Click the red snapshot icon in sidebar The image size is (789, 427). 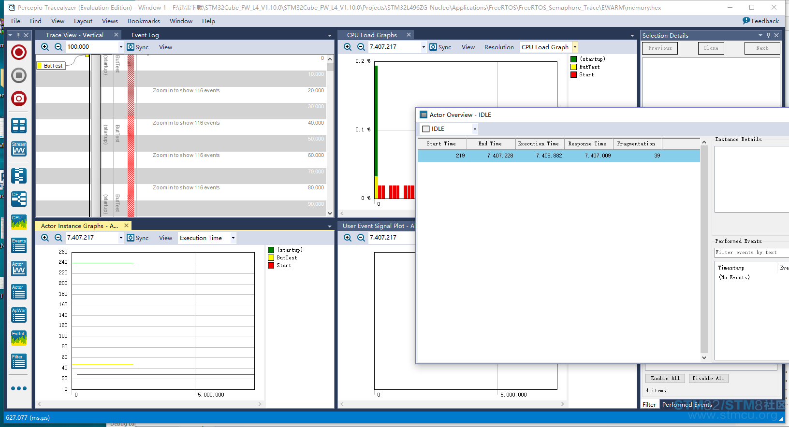19,99
